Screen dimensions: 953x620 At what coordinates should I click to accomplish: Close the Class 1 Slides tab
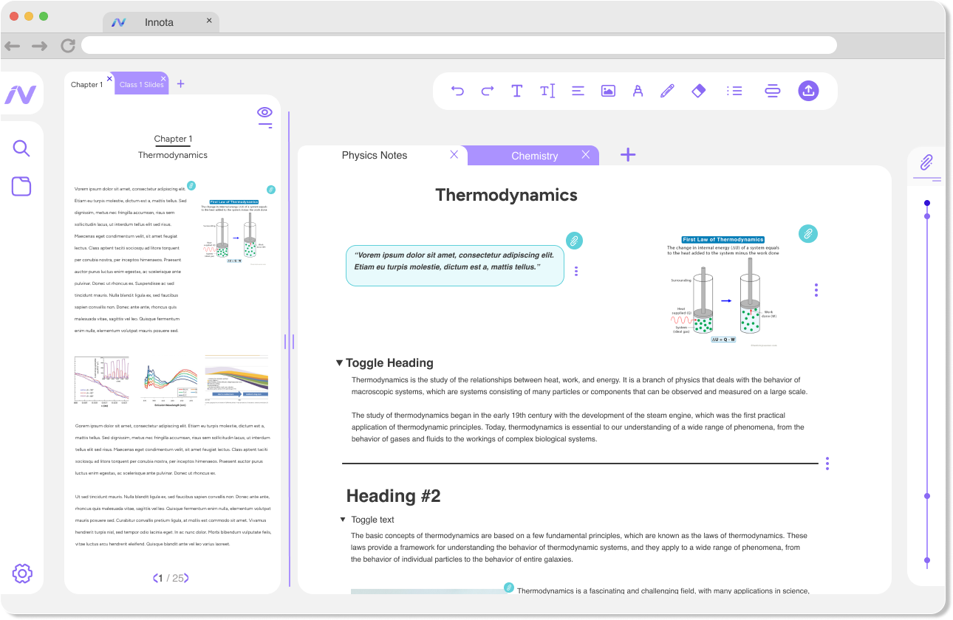(x=163, y=78)
